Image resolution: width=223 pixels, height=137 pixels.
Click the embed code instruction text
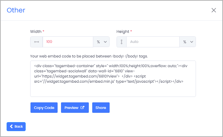(x=89, y=56)
